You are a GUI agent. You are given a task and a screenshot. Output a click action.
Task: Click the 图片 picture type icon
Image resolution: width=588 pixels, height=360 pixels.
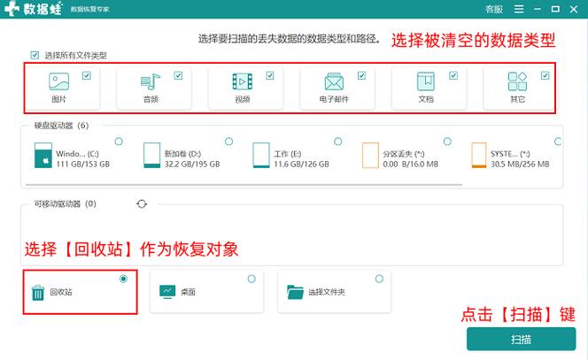(x=58, y=81)
